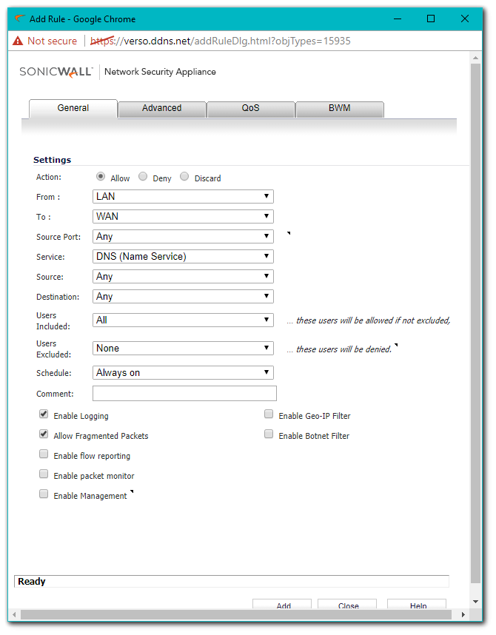Image resolution: width=496 pixels, height=635 pixels.
Task: Click the Not secure warning icon
Action: tap(18, 41)
